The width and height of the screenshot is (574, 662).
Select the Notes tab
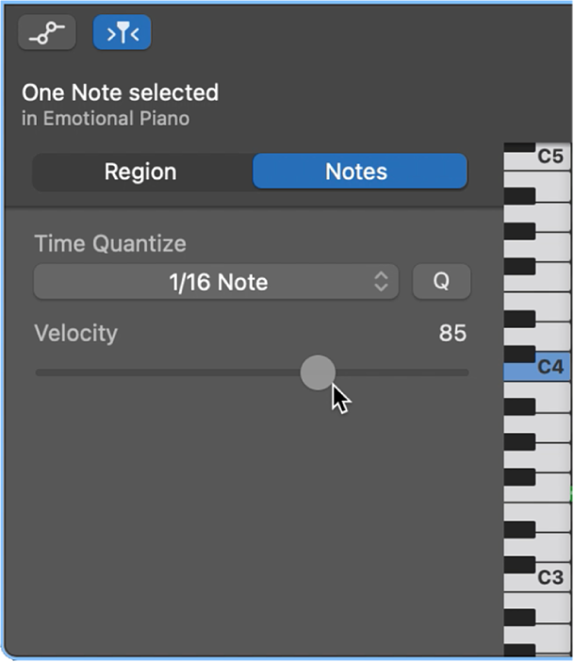356,172
